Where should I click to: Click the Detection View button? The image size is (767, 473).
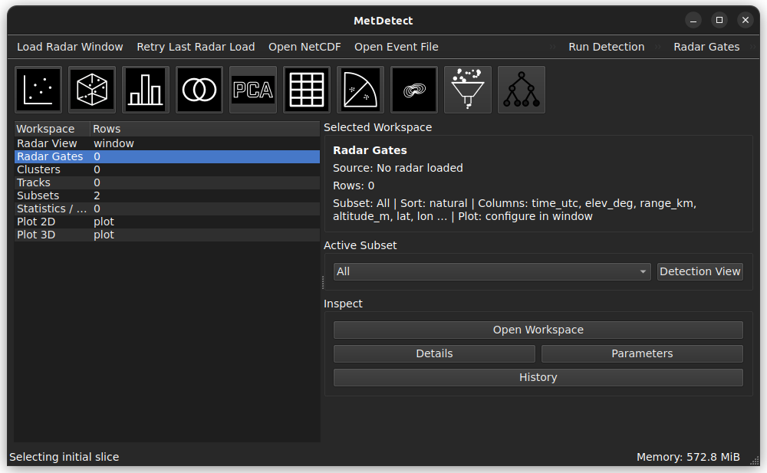(x=700, y=271)
